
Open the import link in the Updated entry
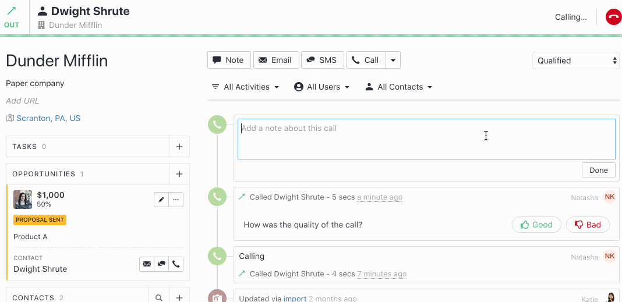[x=295, y=299]
